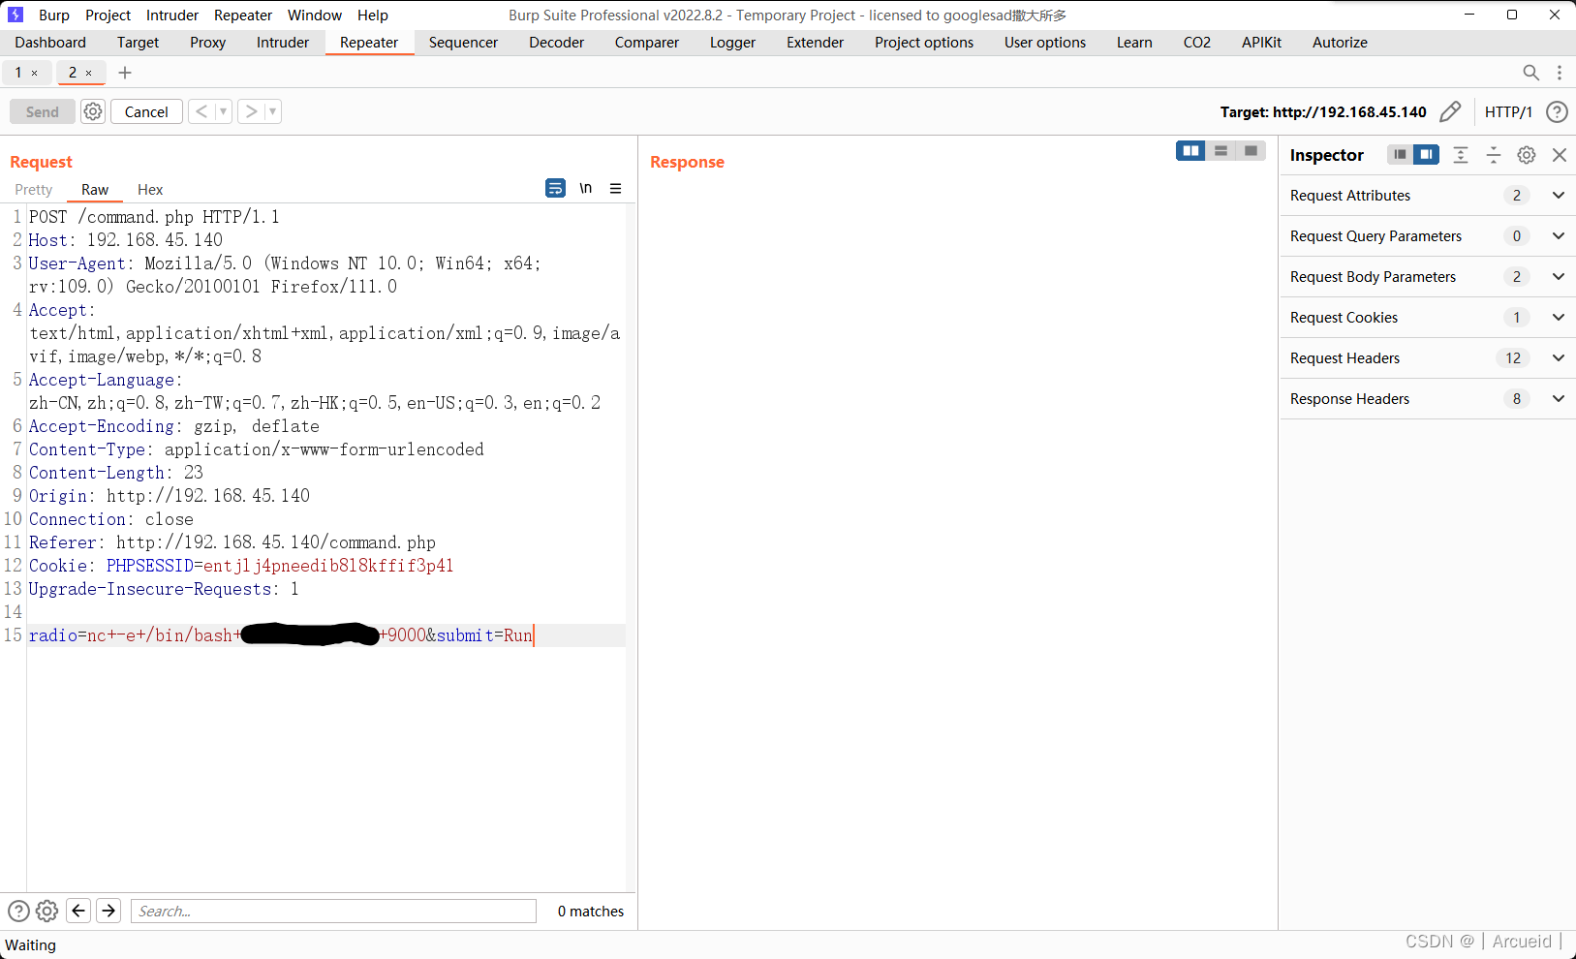Dock Inspector panel to right side icon
Image resolution: width=1576 pixels, height=959 pixels.
pos(1426,154)
